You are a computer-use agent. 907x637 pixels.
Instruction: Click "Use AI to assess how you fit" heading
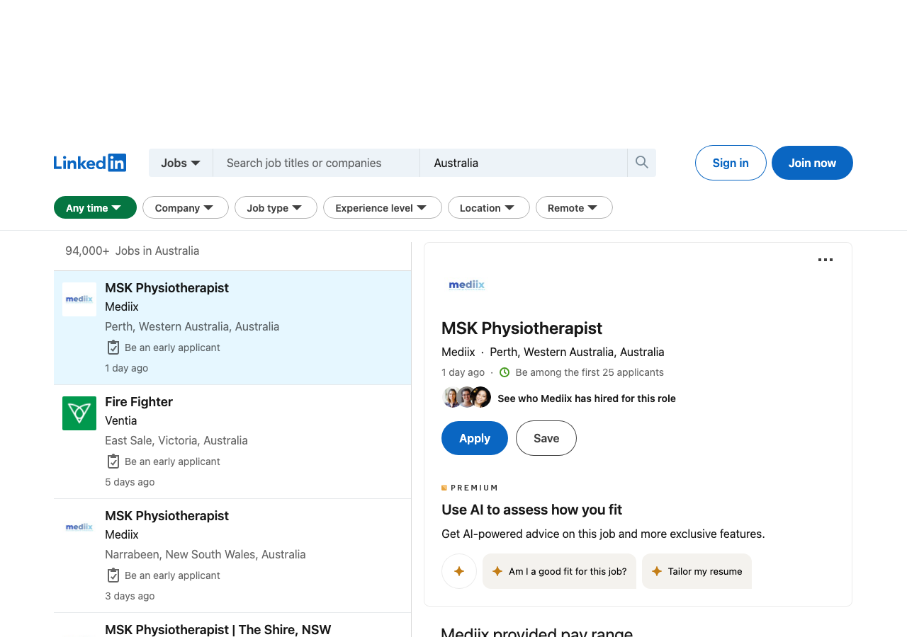tap(531, 510)
